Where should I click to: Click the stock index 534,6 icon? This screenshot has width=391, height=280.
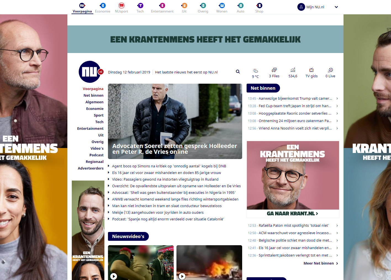pos(293,70)
